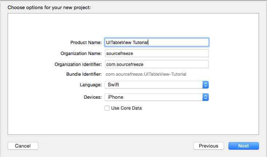Screen dimensions: 267x157
Task: Focus the Product Name text field
Action: coord(157,42)
